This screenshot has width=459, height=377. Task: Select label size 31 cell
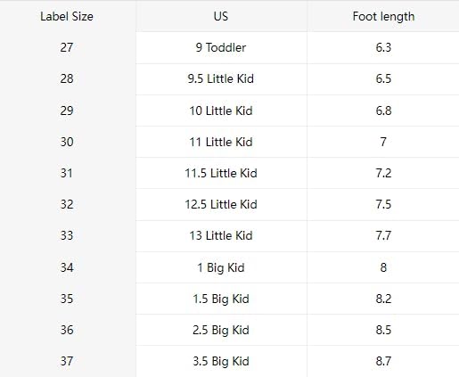click(x=67, y=173)
